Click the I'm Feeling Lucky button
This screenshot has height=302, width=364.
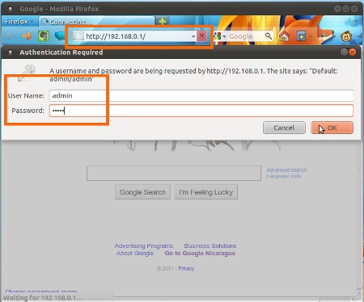coord(206,192)
